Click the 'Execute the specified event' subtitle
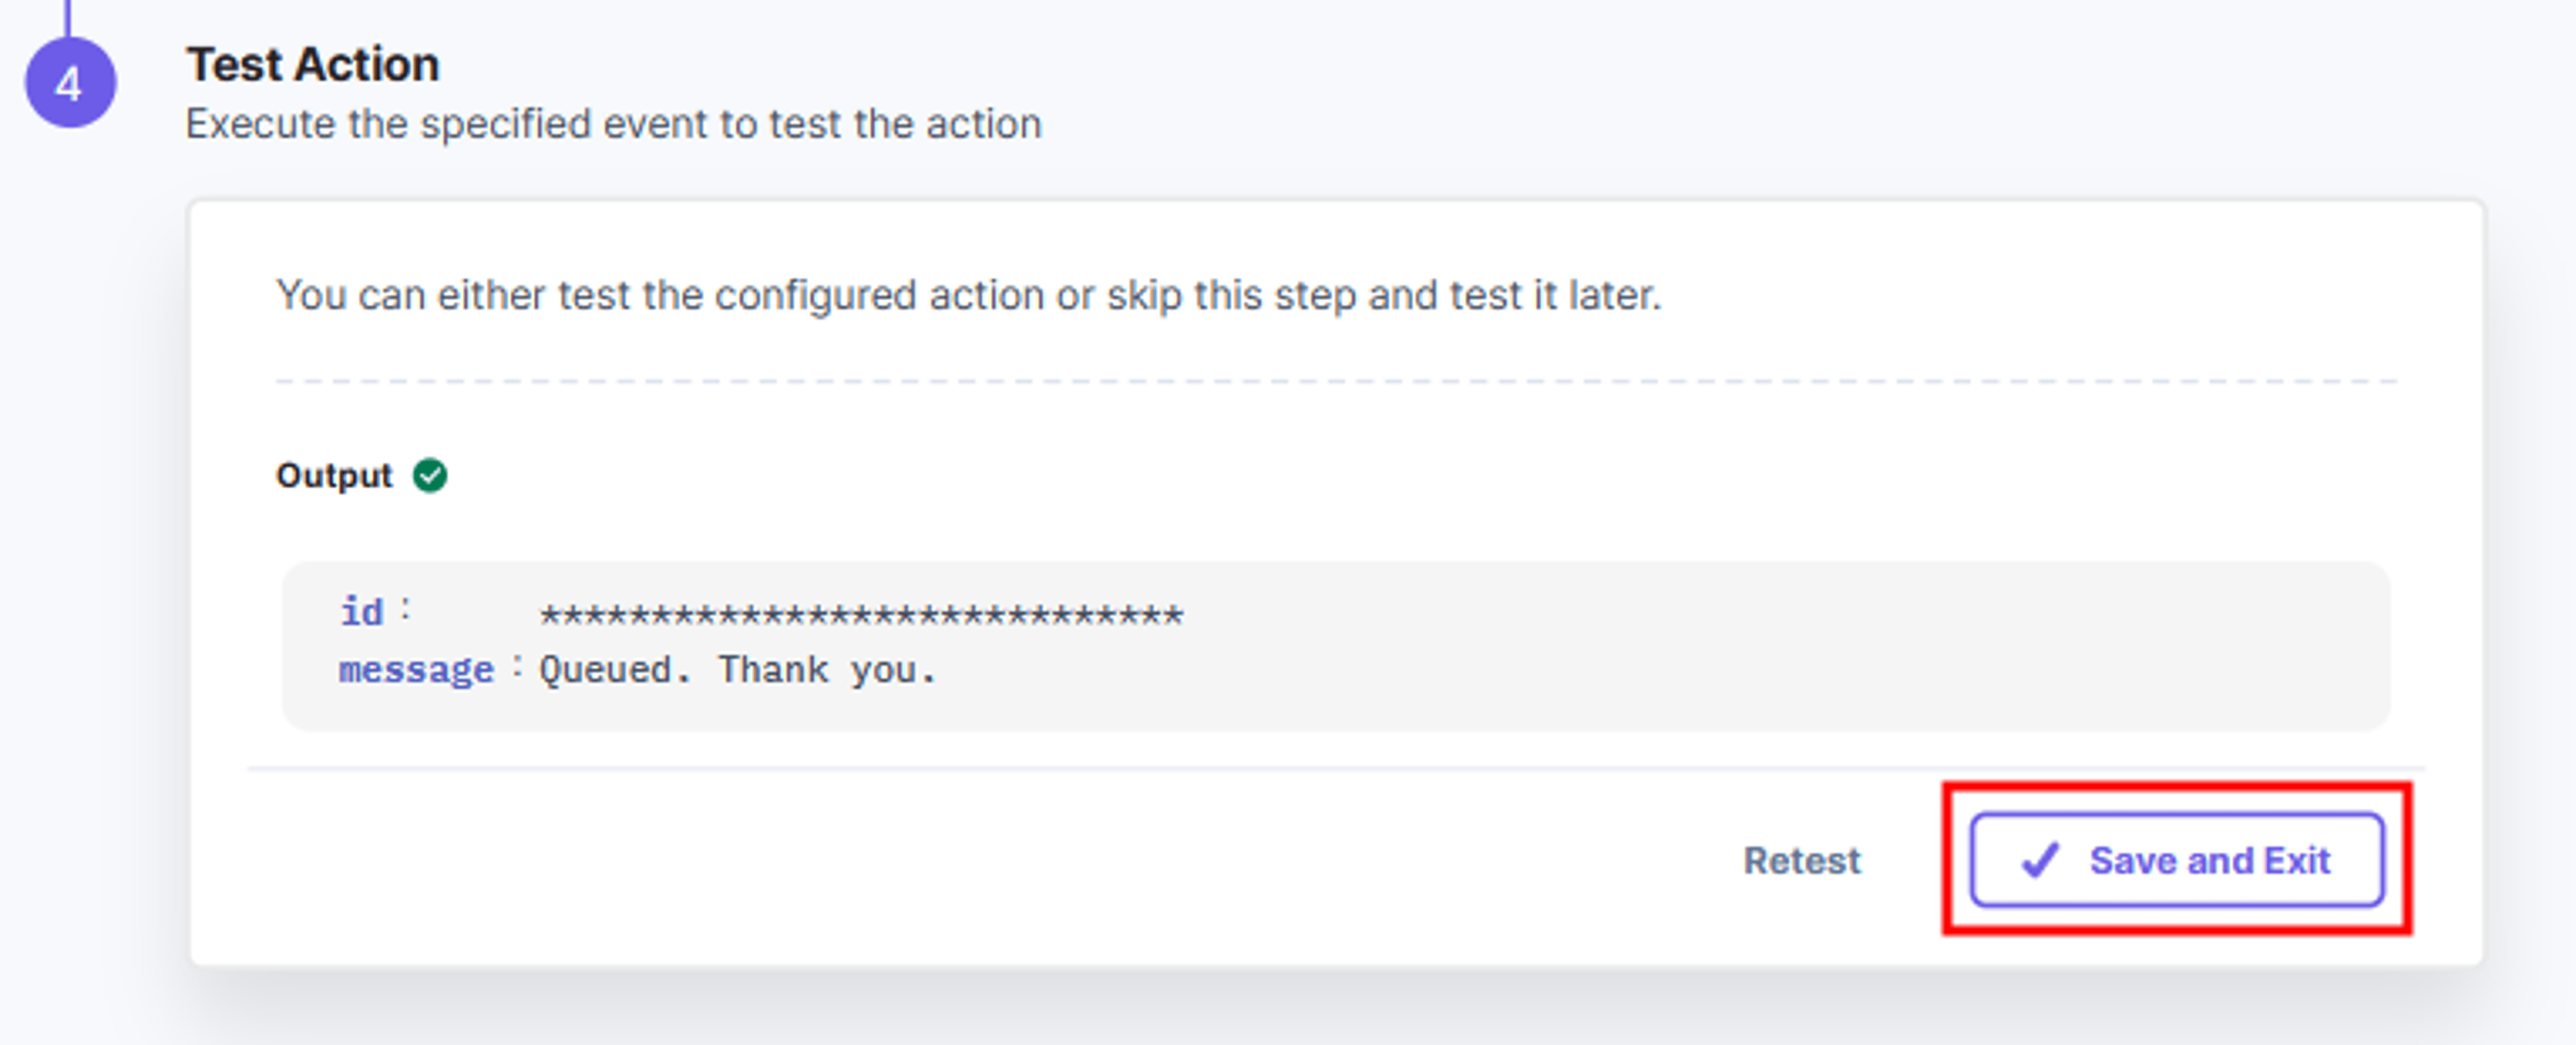This screenshot has width=2576, height=1045. pyautogui.click(x=614, y=125)
